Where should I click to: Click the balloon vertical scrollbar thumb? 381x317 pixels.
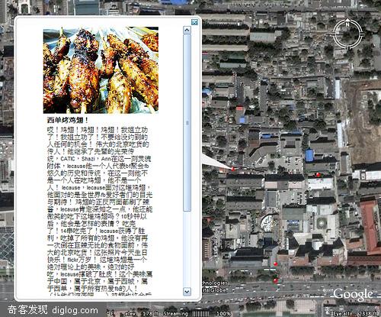187,123
